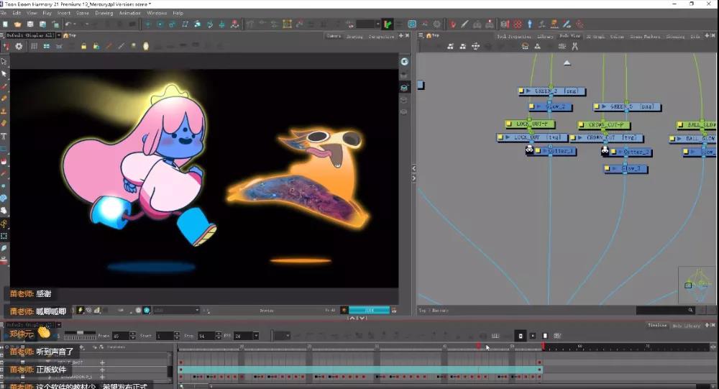
Task: Toggle yellow enable square on LOCK_OUT [tvg] node
Action: click(500, 137)
